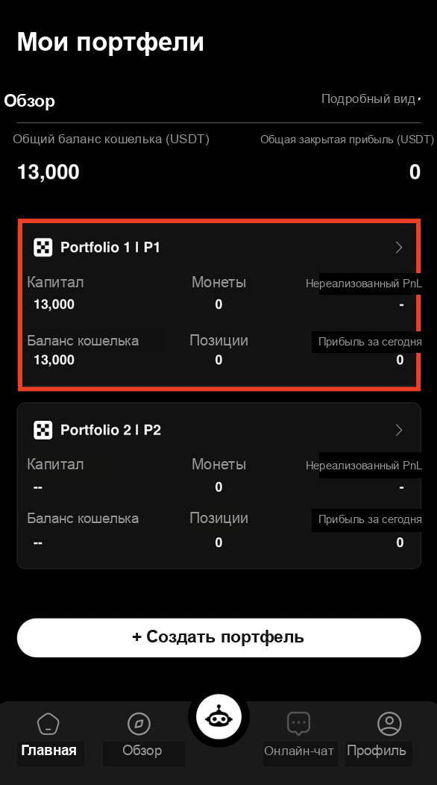Open the robot assistant center button

click(x=218, y=717)
